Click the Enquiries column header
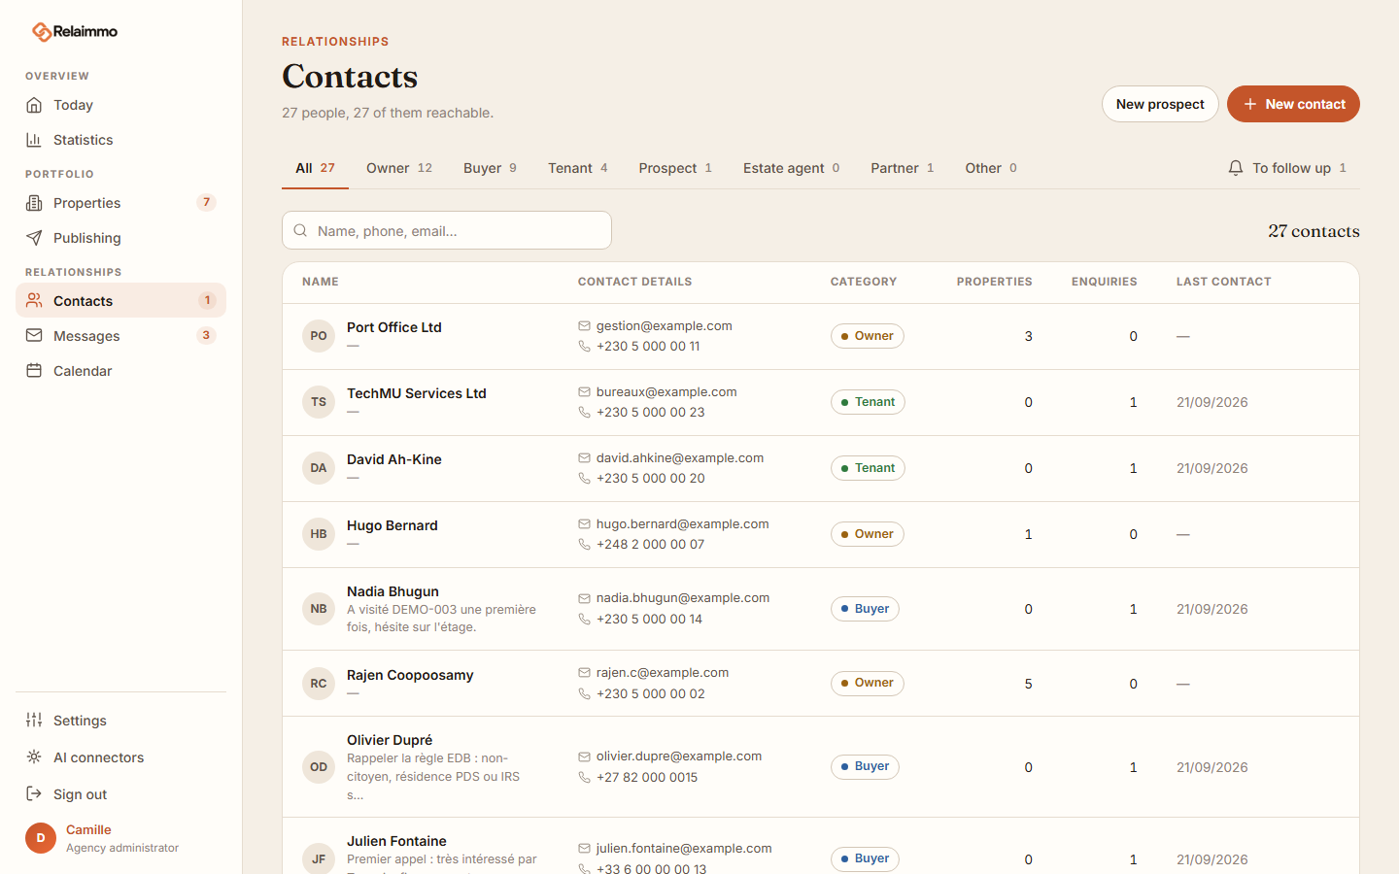Screen dimensions: 1399x874 [x=1104, y=282]
